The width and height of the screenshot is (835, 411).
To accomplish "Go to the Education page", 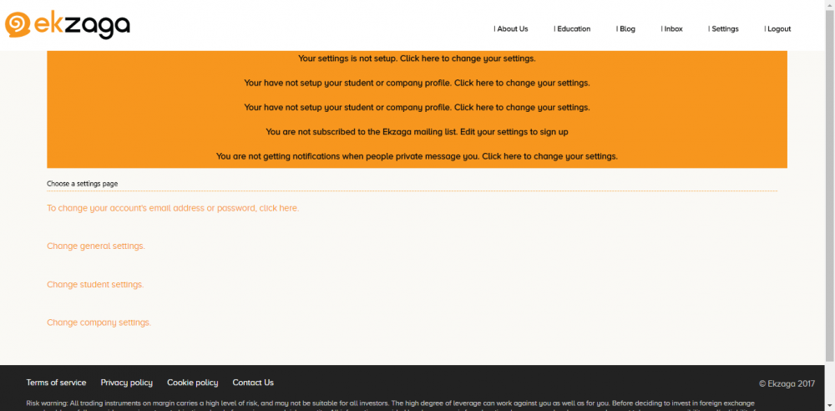I will (x=573, y=28).
